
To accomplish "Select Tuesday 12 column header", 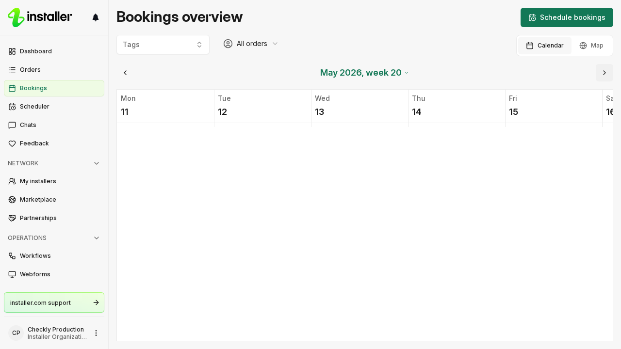I will pos(262,106).
